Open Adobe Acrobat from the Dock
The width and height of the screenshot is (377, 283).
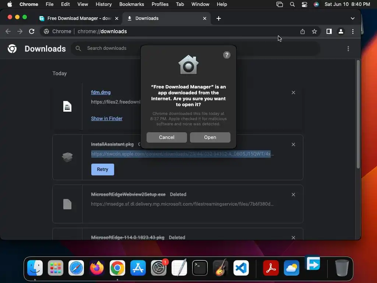pyautogui.click(x=271, y=268)
